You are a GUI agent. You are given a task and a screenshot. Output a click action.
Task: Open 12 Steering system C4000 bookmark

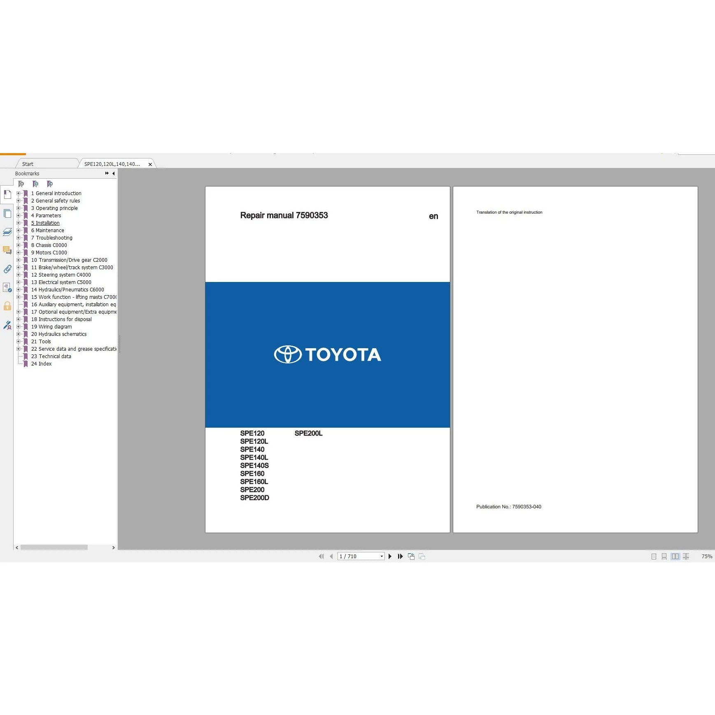click(61, 275)
